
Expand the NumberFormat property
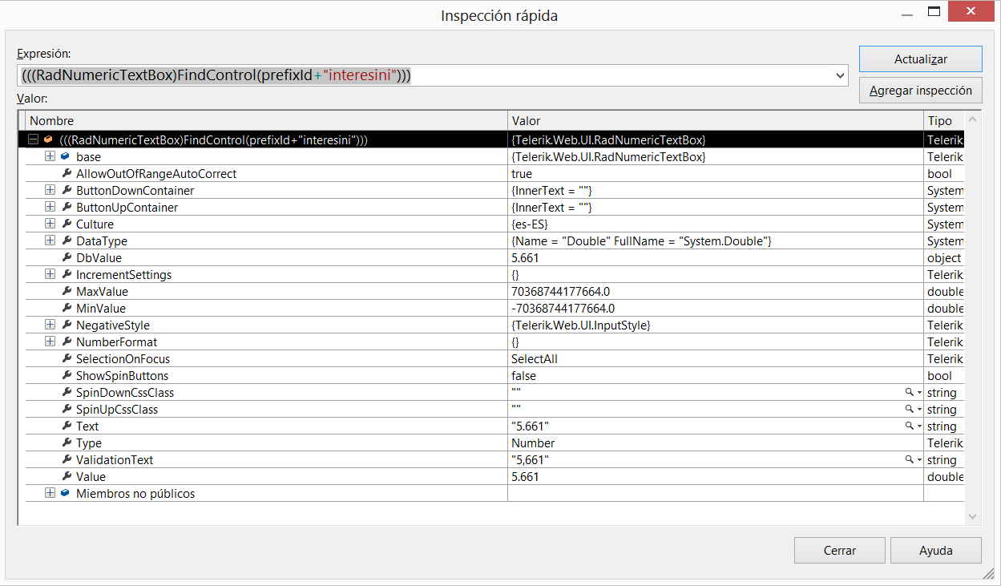tap(50, 341)
